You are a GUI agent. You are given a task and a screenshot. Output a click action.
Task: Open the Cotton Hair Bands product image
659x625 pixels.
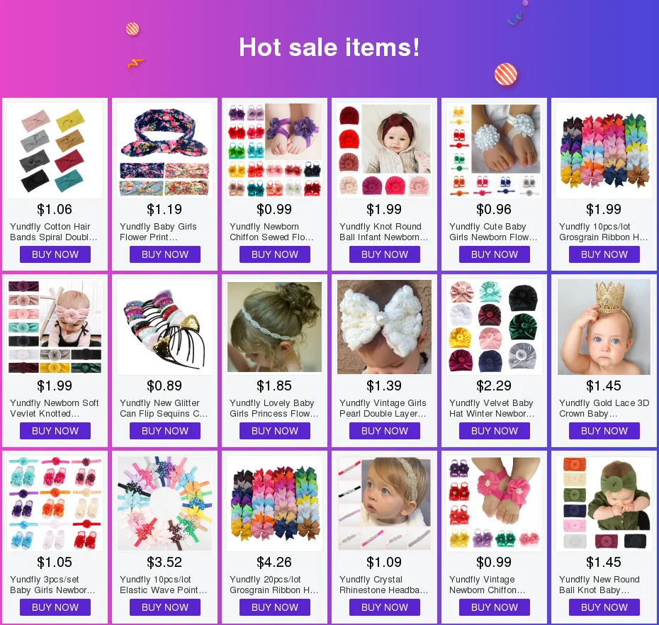[x=55, y=150]
